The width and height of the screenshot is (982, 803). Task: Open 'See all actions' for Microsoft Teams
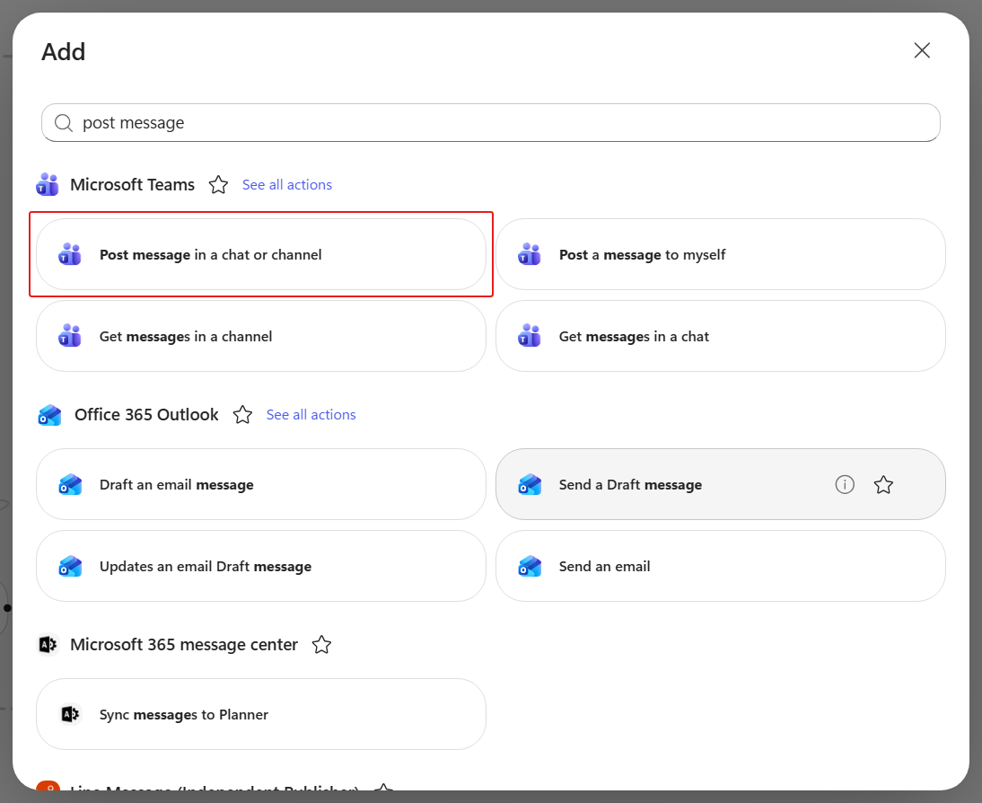point(287,185)
